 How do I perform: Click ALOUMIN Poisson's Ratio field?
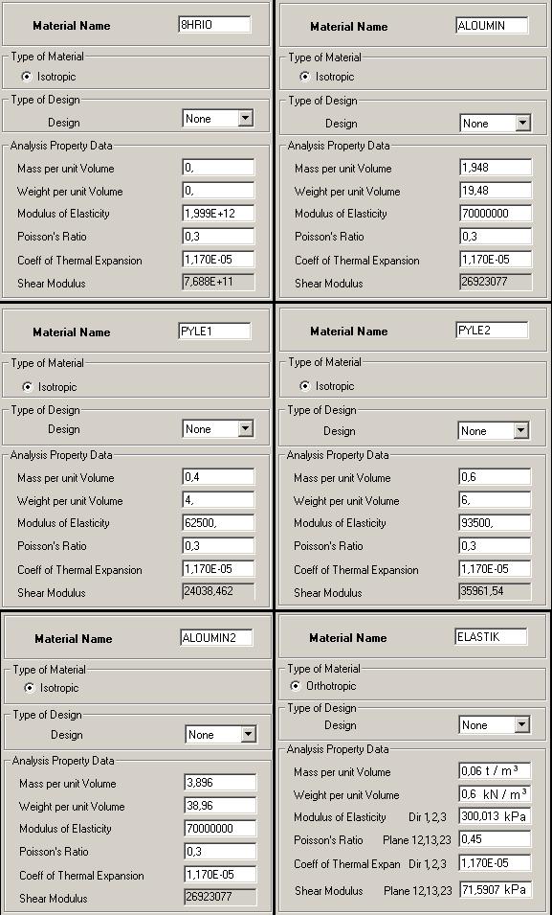coord(496,237)
